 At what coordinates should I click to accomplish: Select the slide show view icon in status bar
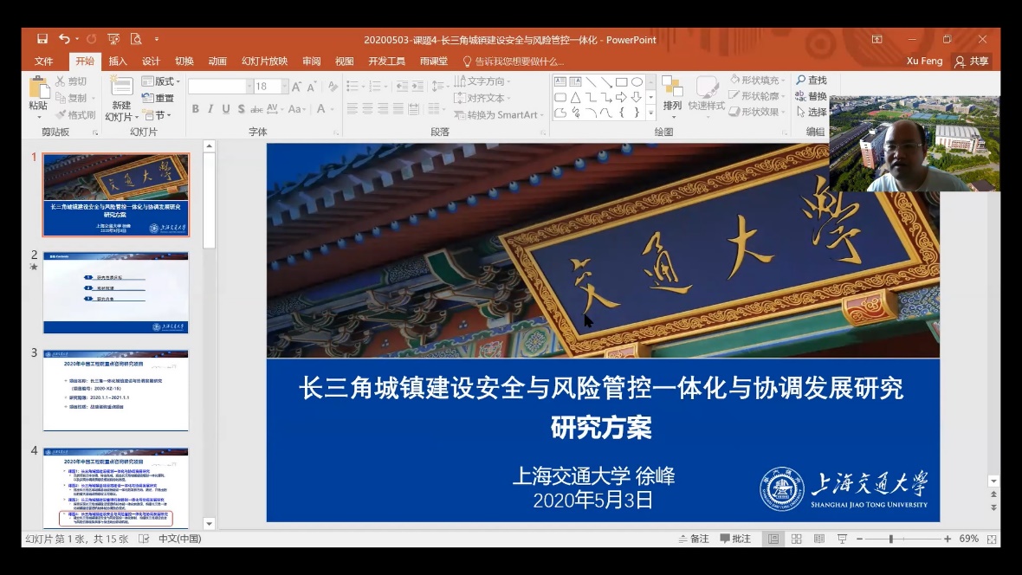pyautogui.click(x=843, y=539)
